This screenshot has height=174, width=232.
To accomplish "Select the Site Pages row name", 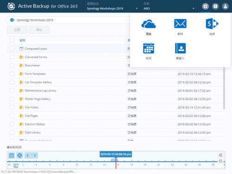I will [31, 116].
